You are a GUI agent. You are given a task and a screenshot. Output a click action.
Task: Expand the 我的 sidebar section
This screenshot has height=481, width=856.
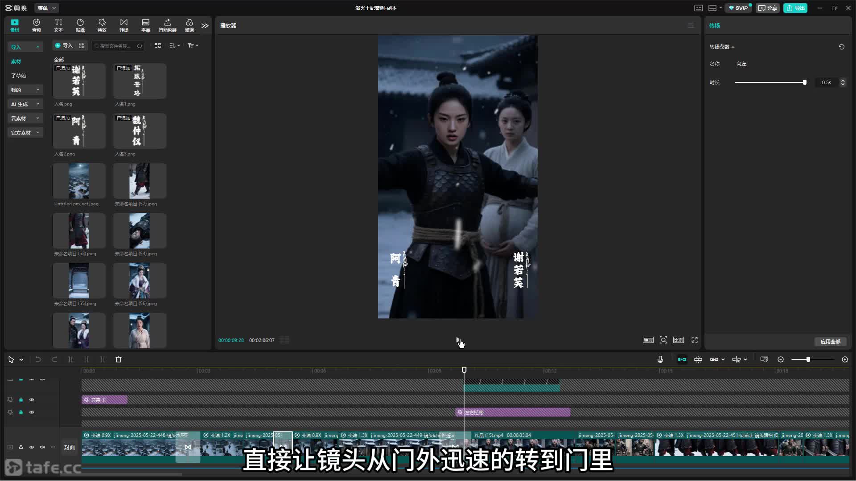point(25,90)
